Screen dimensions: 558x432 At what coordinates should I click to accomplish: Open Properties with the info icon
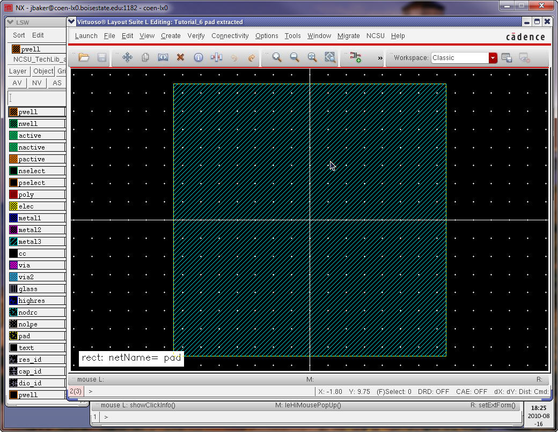pos(198,57)
